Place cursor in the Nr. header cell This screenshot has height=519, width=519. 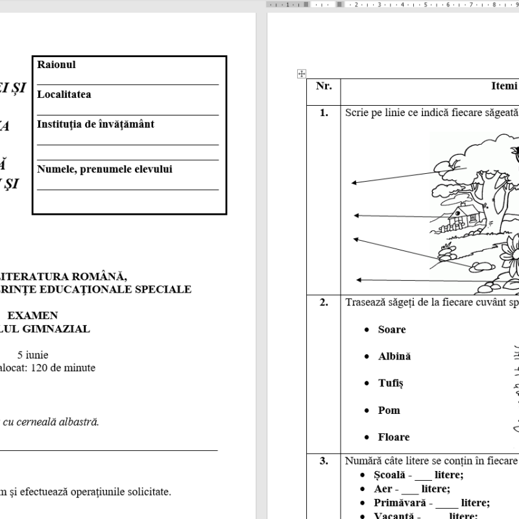coord(323,86)
